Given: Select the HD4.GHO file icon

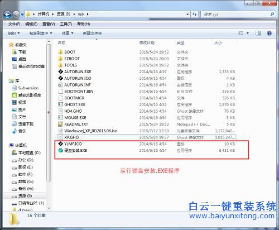Looking at the screenshot, I should pyautogui.click(x=60, y=111).
